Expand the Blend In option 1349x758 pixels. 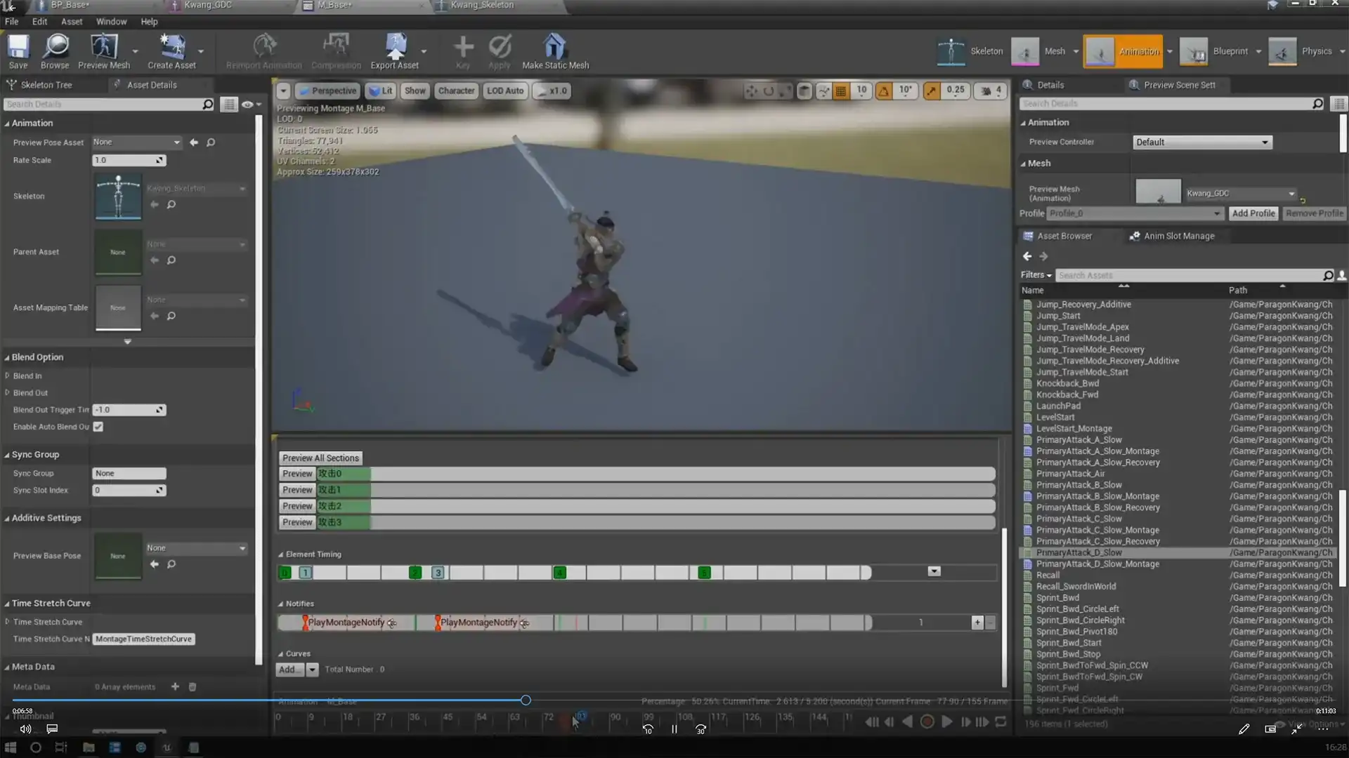point(7,375)
